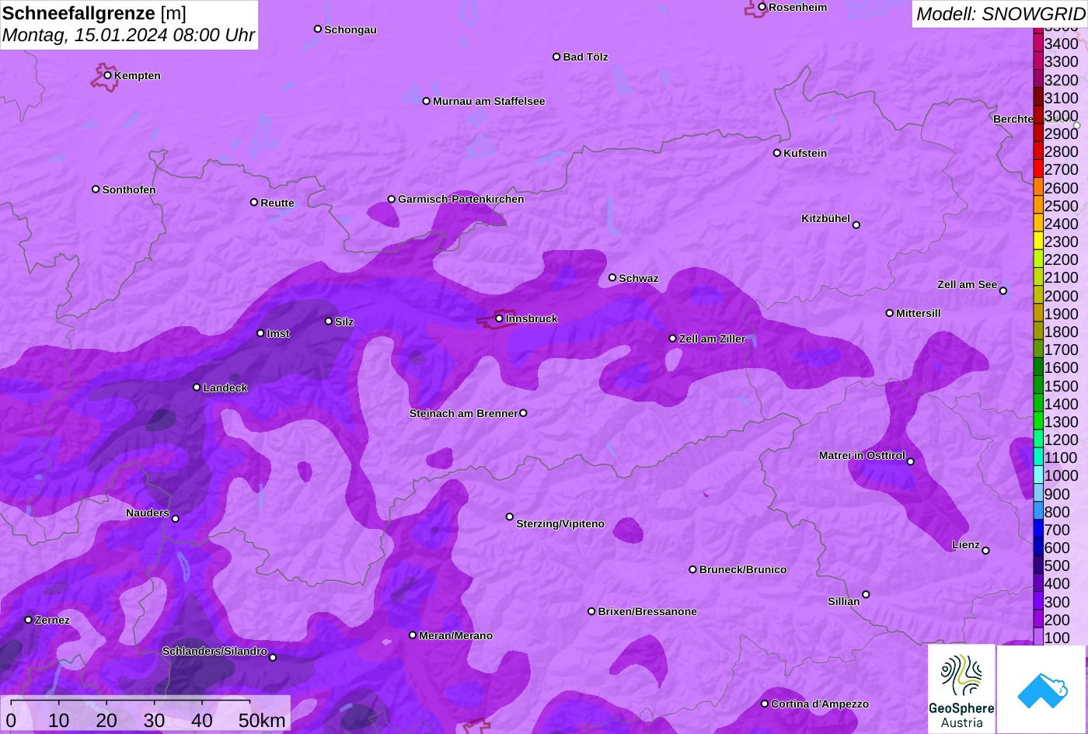
Task: Click the Zernez city marker dot
Action: point(29,620)
